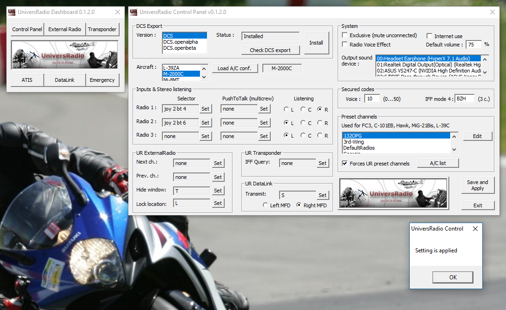Select M-2000C in the Aircraft list
The image size is (506, 310).
tap(181, 74)
